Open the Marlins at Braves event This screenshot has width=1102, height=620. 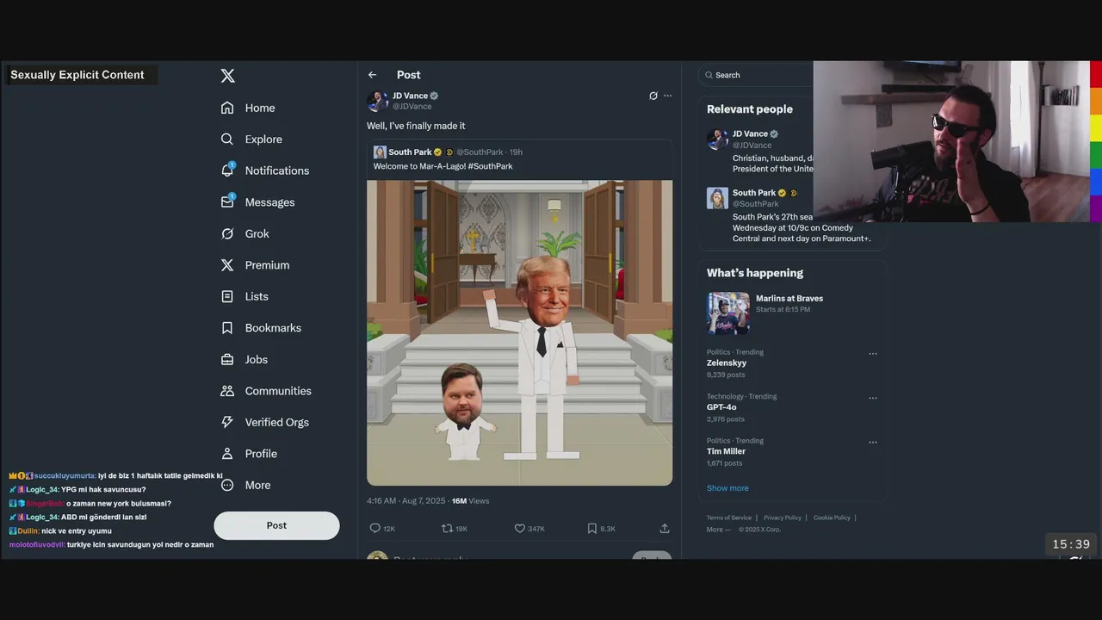[789, 299]
